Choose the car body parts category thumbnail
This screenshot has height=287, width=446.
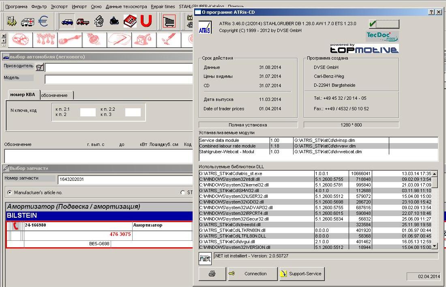click(x=21, y=40)
